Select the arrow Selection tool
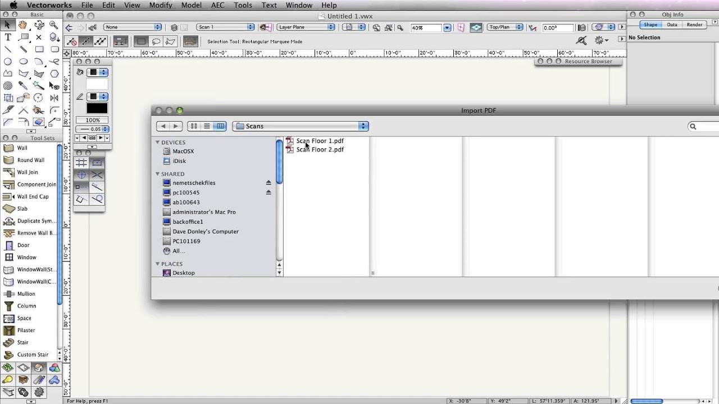The height and width of the screenshot is (404, 719). (8, 25)
